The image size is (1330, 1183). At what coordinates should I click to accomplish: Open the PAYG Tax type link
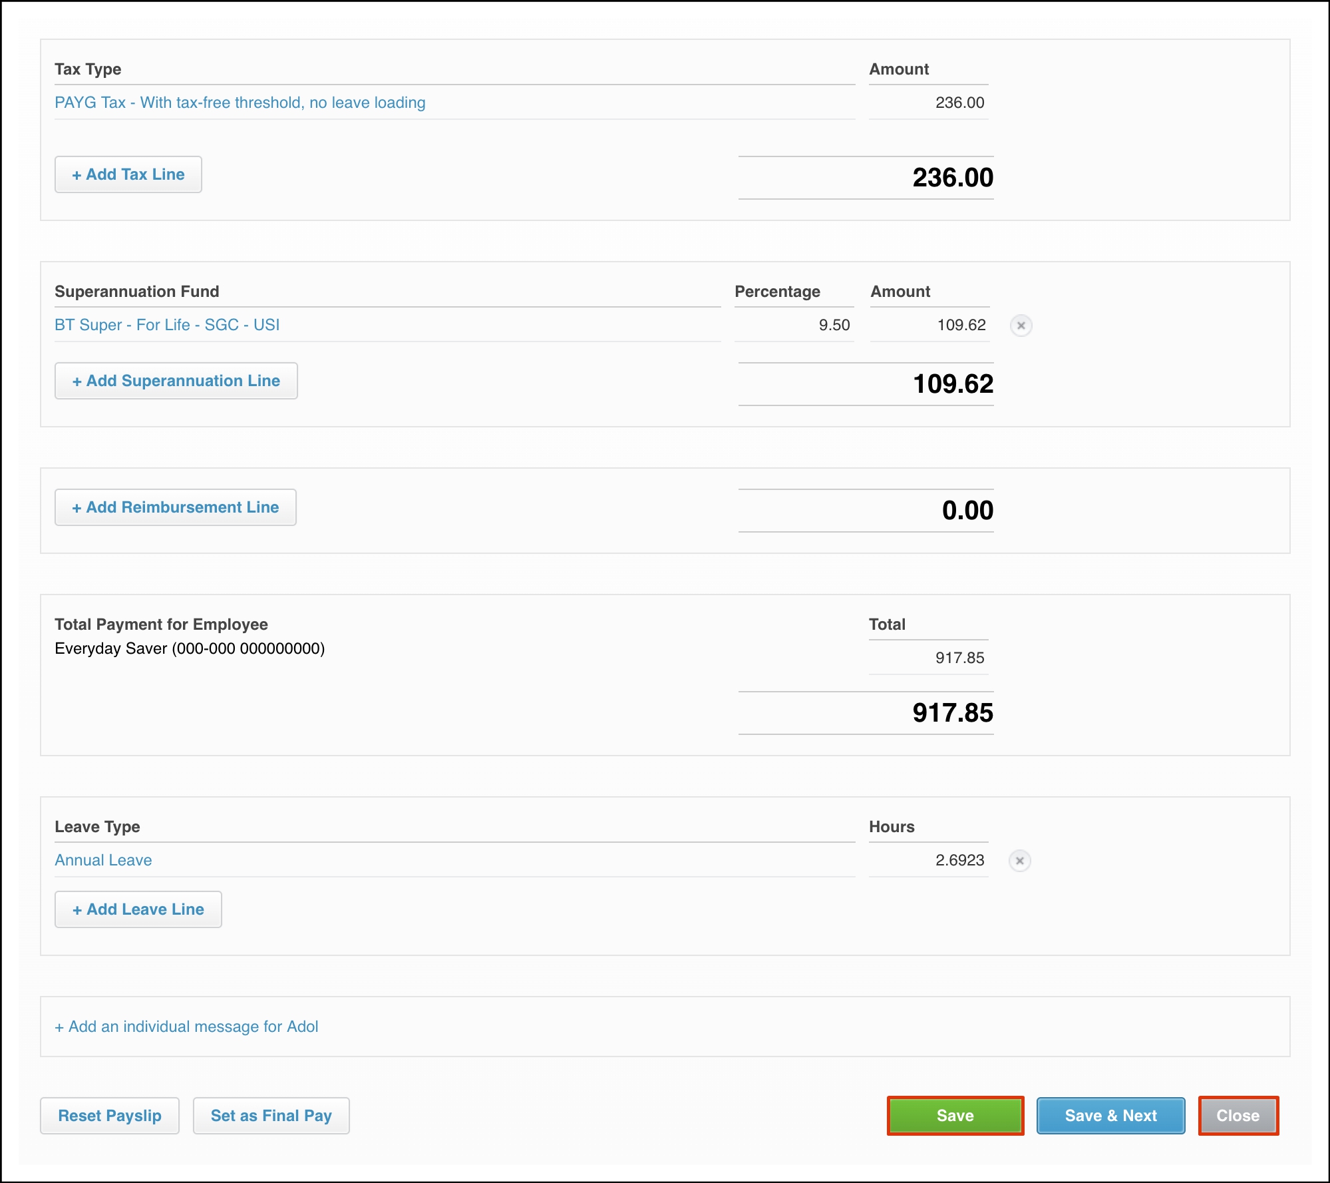pyautogui.click(x=240, y=103)
